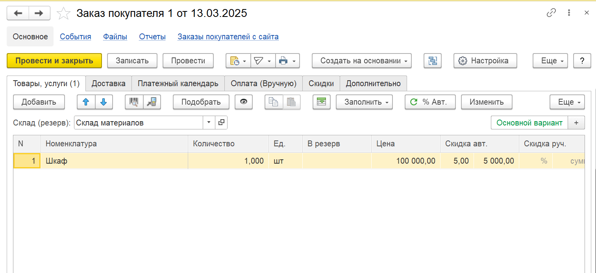Expand the Склад (резерв) dropdown arrow

click(x=209, y=123)
